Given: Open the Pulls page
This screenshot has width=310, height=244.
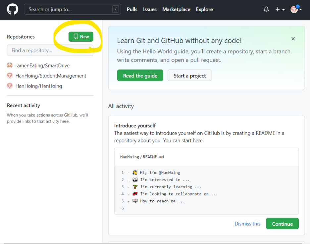Looking at the screenshot, I should point(132,9).
